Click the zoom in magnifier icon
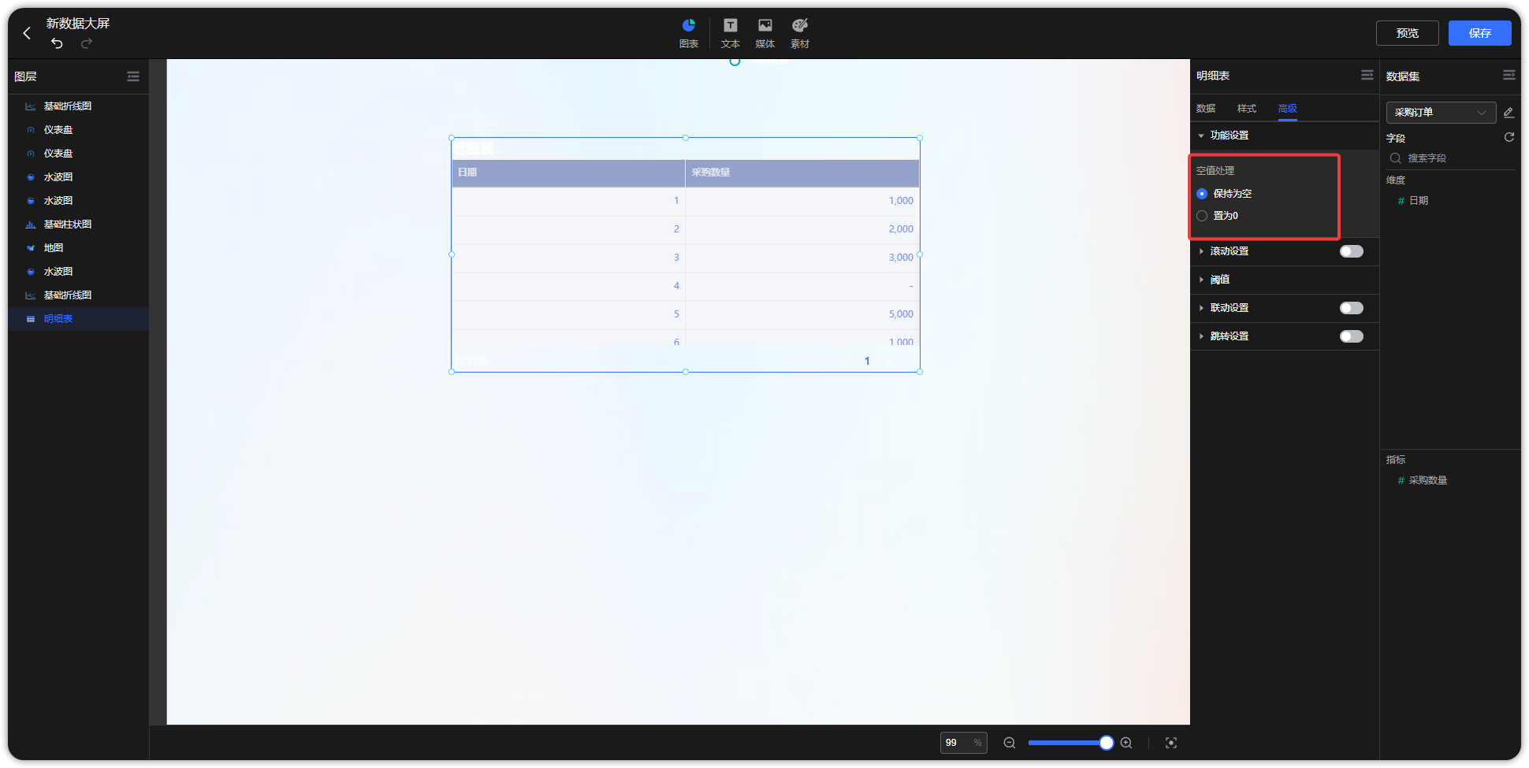This screenshot has width=1529, height=768. (x=1126, y=743)
